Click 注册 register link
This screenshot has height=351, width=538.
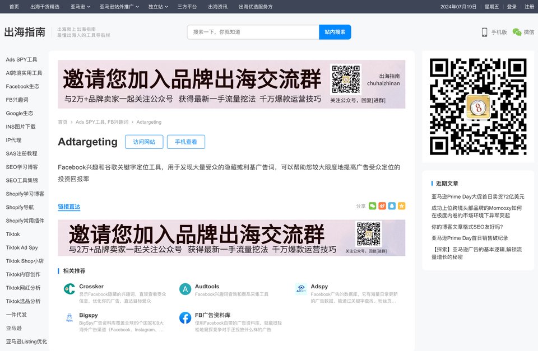coord(529,7)
